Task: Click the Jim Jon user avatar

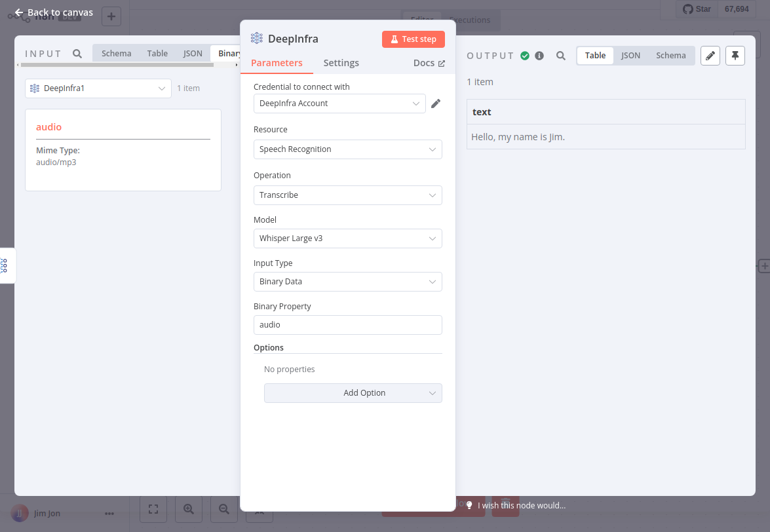Action: pyautogui.click(x=20, y=514)
